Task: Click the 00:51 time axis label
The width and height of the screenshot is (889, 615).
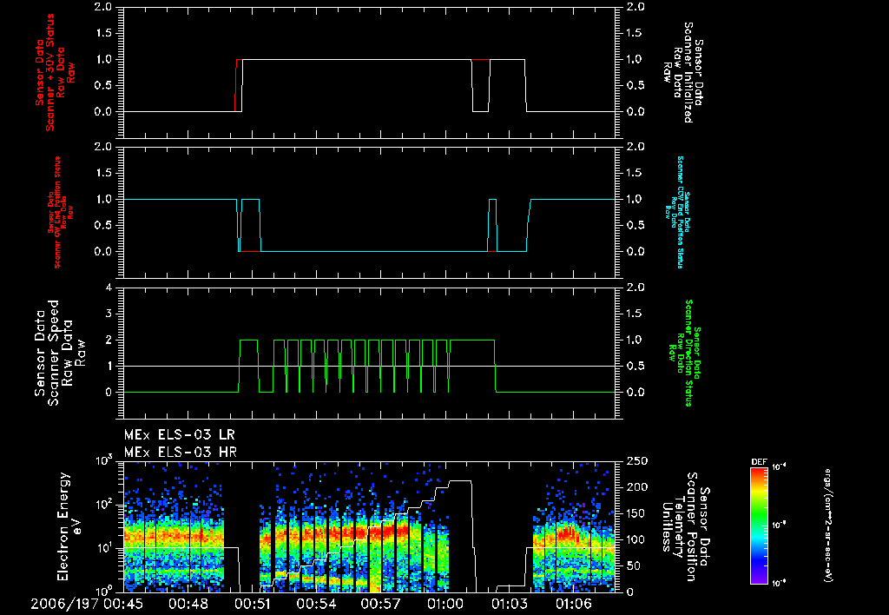Action: (253, 604)
